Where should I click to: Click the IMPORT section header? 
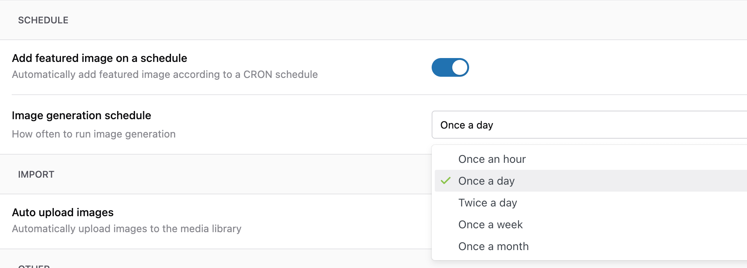36,175
